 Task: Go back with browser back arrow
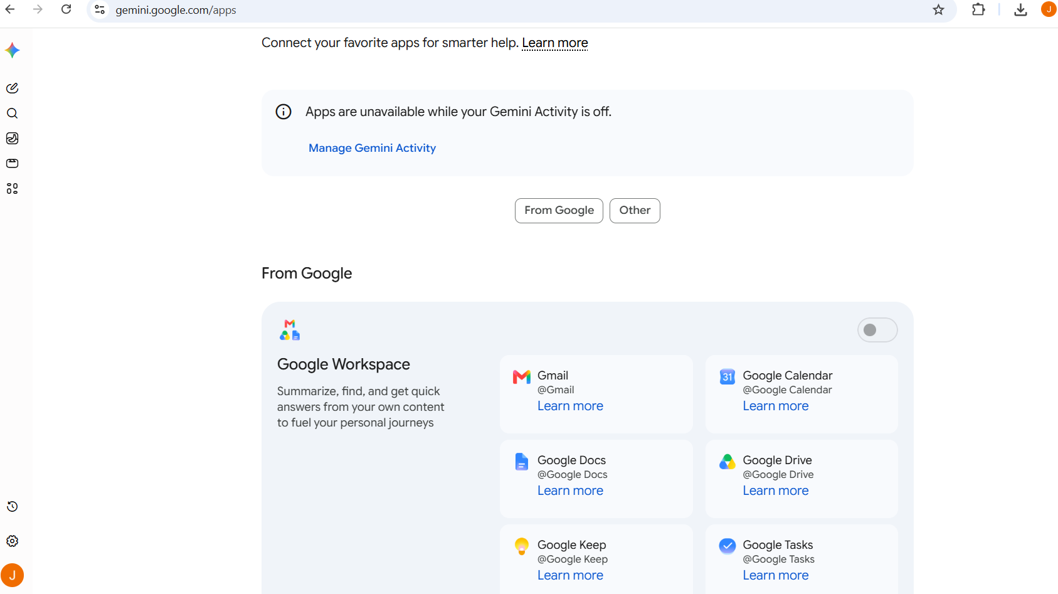(10, 9)
